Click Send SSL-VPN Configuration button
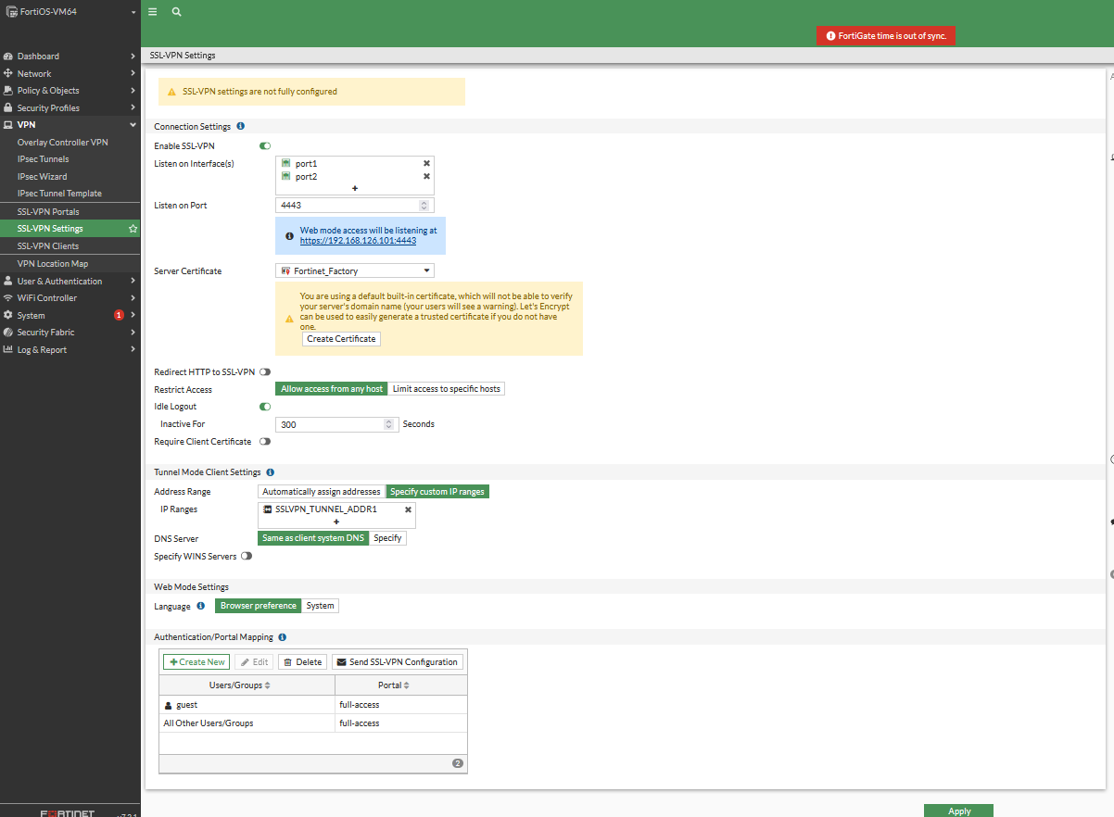The image size is (1114, 817). click(x=398, y=662)
